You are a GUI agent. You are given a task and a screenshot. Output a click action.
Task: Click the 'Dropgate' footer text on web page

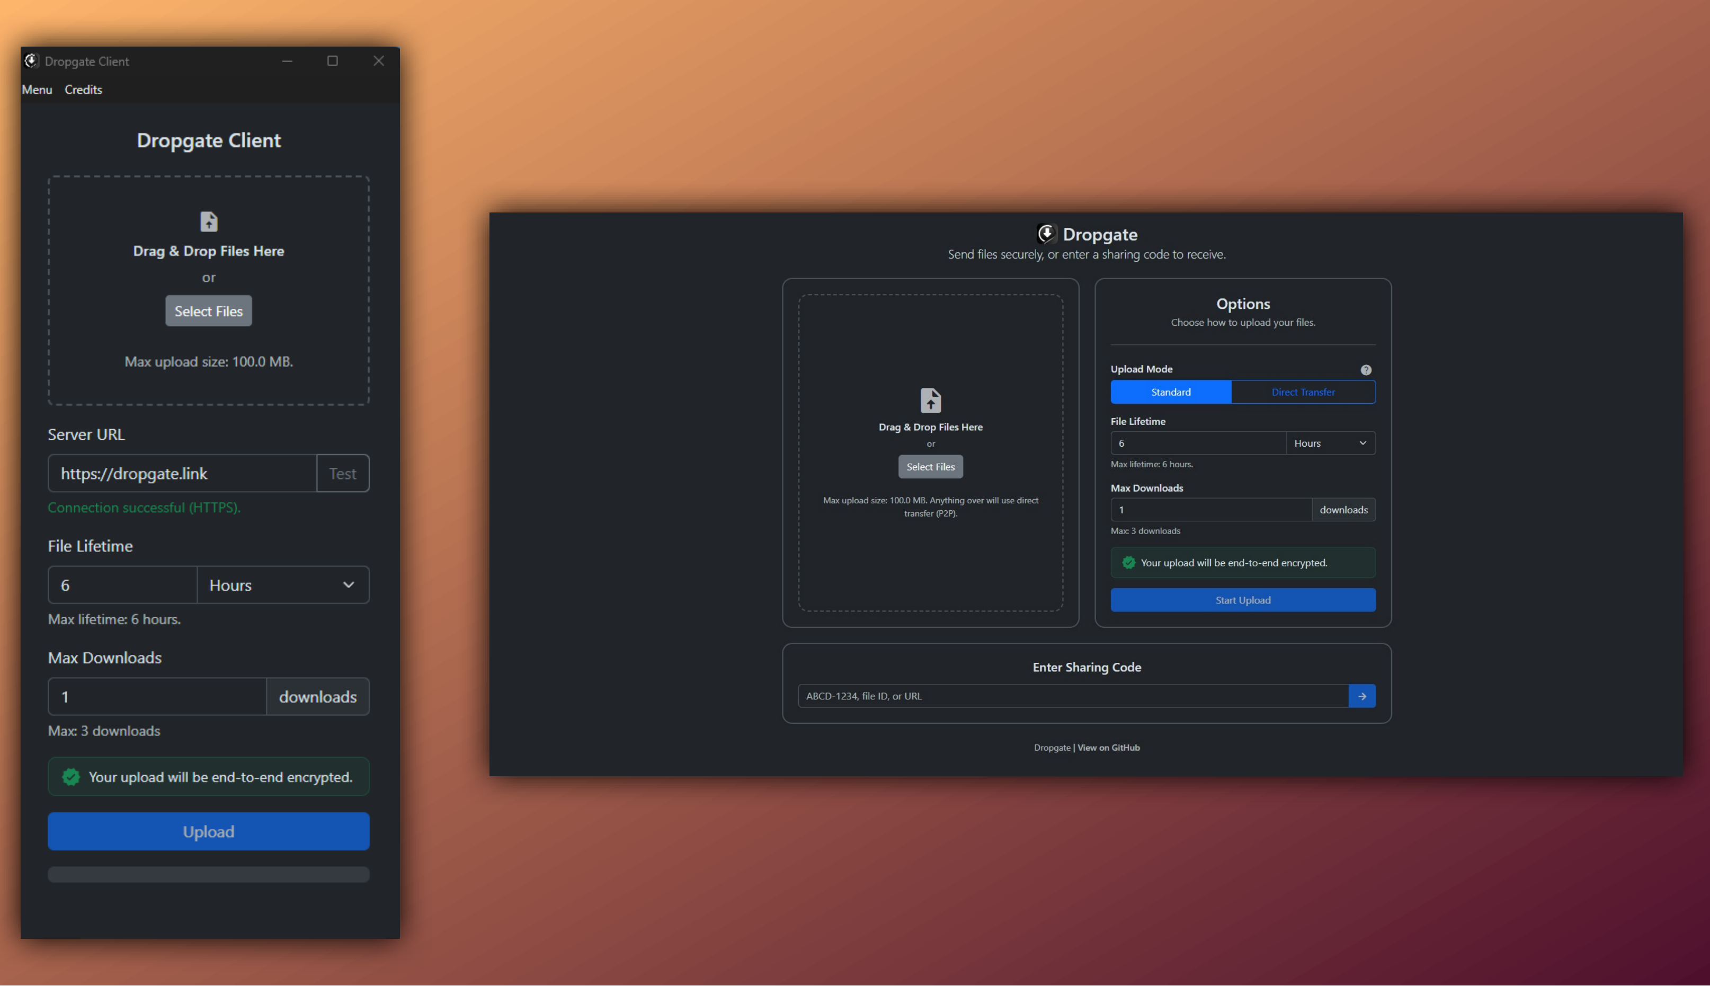pos(1052,748)
